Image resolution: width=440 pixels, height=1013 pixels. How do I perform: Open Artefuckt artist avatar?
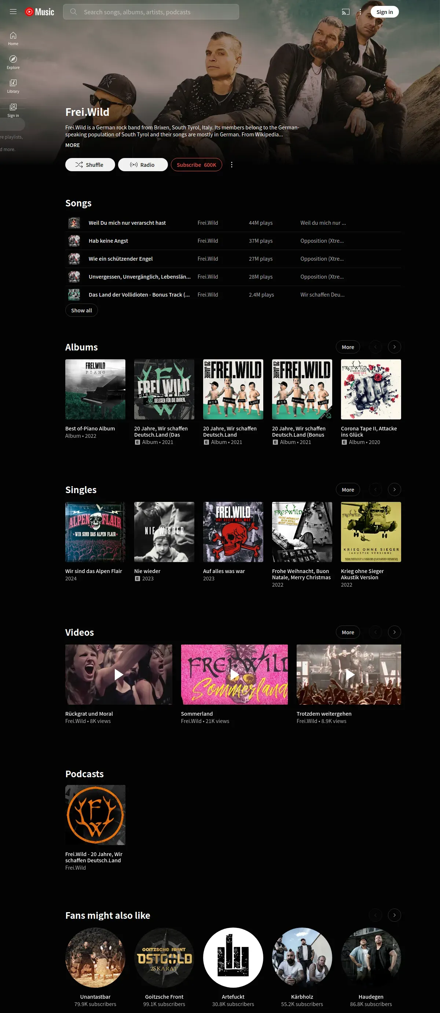[233, 958]
